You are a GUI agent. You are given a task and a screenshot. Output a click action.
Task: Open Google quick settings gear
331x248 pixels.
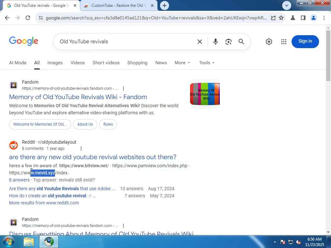coord(269,42)
